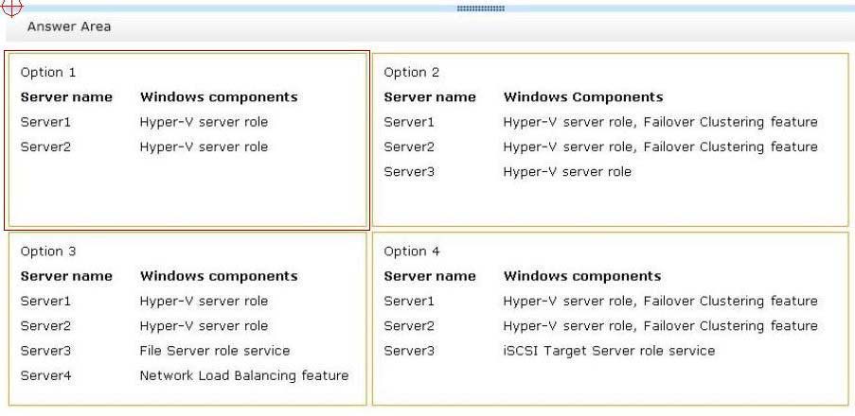The height and width of the screenshot is (416, 855).
Task: Select the Option 1 answer box
Action: [187, 140]
